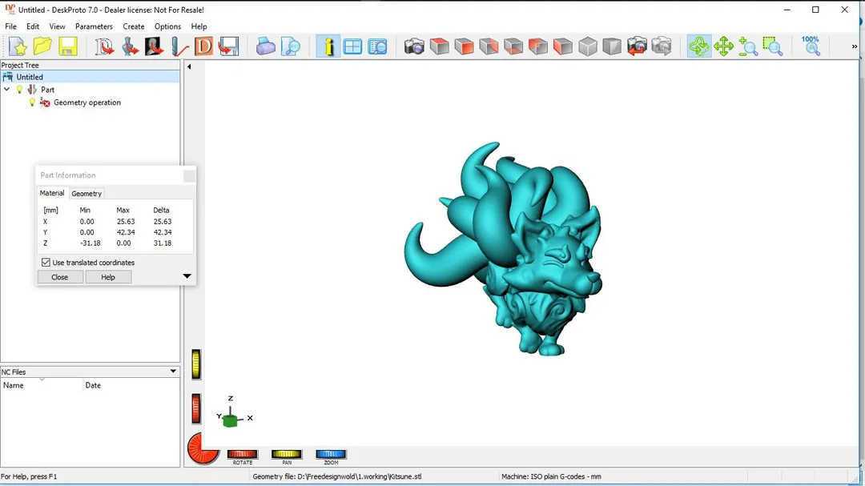The height and width of the screenshot is (486, 865).
Task: Open the Help menu
Action: (199, 26)
